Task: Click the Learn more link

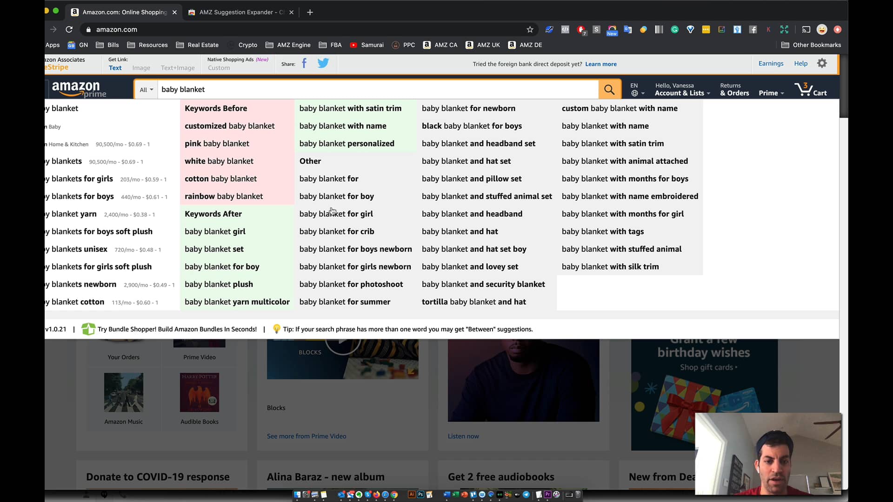Action: coord(600,64)
